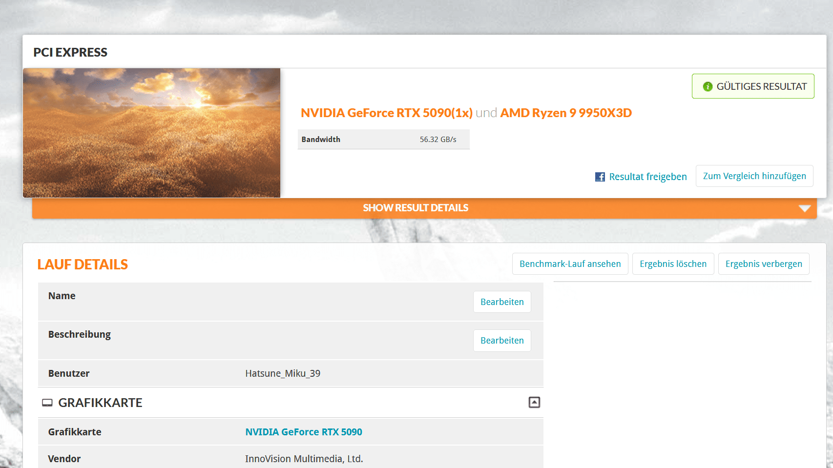This screenshot has width=833, height=468.
Task: Click Ergebnis löschen button
Action: point(673,264)
